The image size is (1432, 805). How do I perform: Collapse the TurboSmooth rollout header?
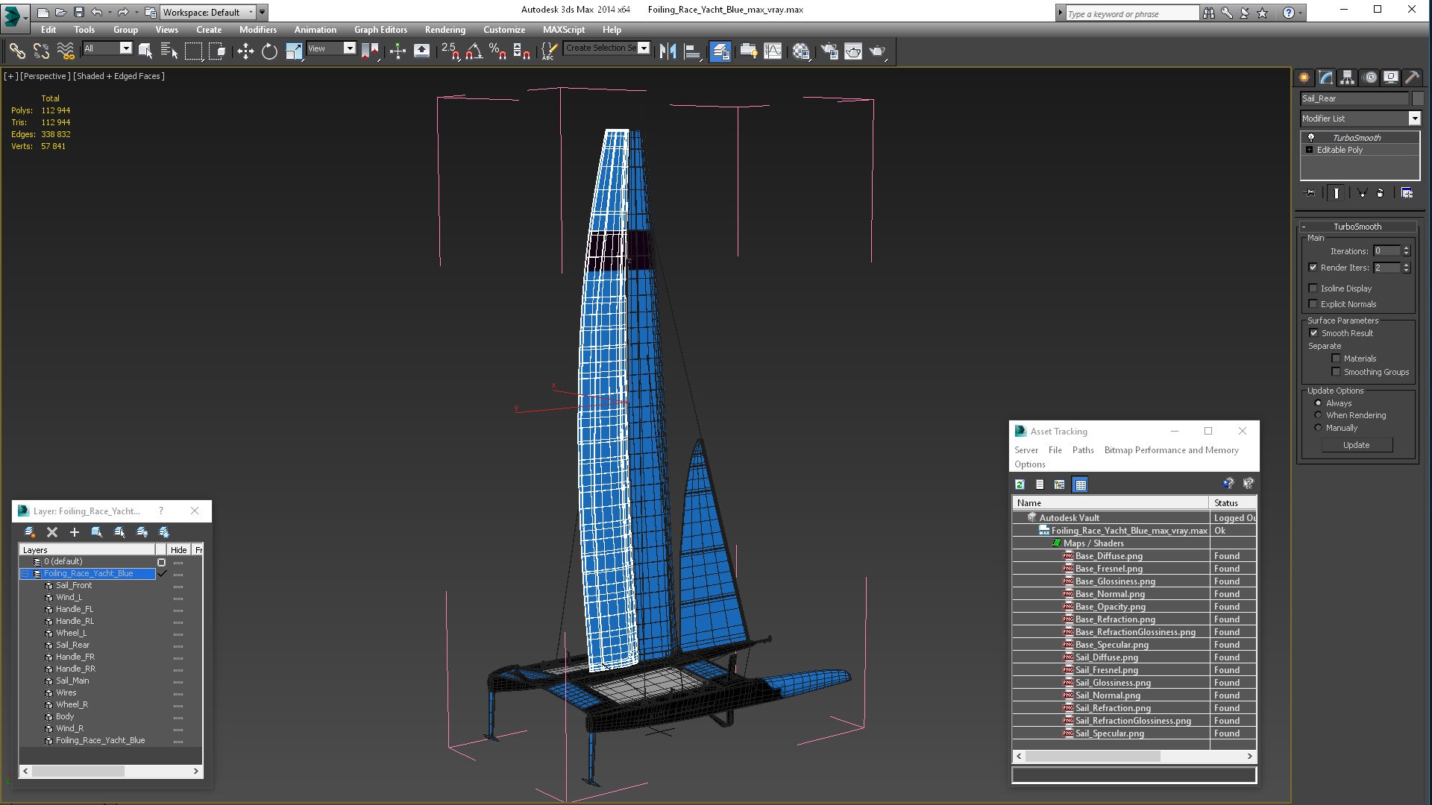[1357, 227]
